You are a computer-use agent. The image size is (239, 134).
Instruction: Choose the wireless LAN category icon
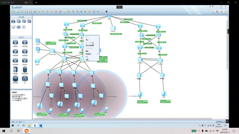pyautogui.click(x=24, y=21)
